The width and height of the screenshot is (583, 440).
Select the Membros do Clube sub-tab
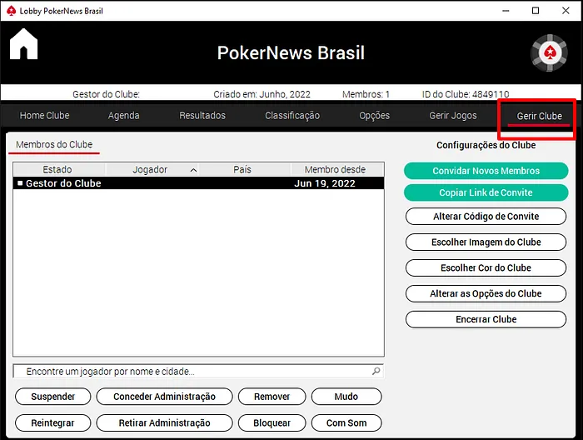(x=54, y=144)
